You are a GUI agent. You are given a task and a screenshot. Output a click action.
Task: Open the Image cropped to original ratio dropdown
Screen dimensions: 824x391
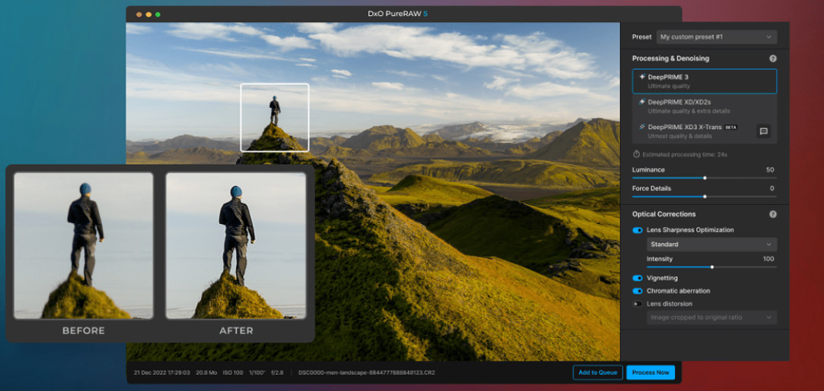(711, 317)
